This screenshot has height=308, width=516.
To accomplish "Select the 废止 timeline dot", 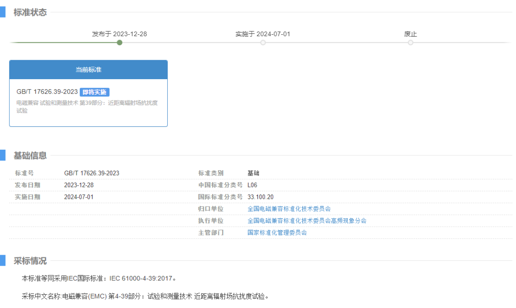I will tap(410, 42).
